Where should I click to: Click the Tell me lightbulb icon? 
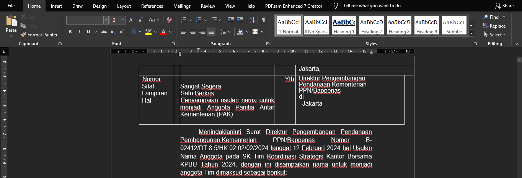click(x=336, y=6)
